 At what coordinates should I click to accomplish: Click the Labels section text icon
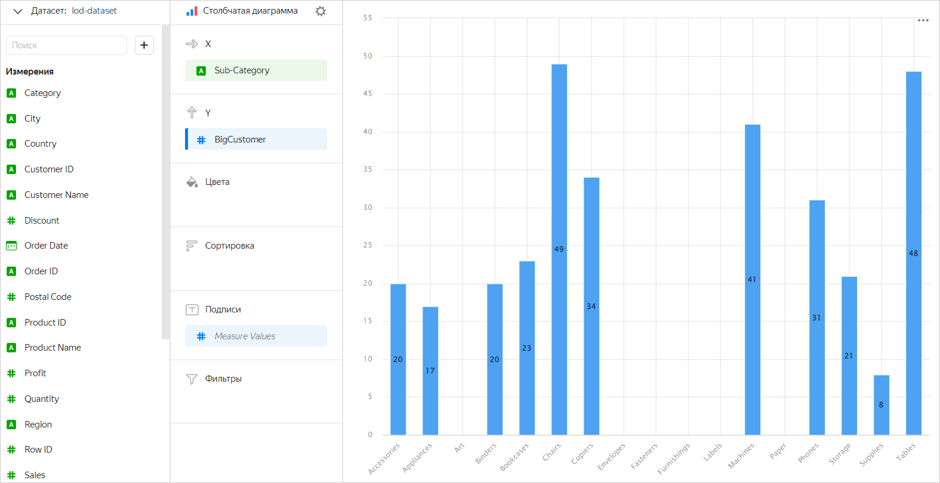(192, 309)
